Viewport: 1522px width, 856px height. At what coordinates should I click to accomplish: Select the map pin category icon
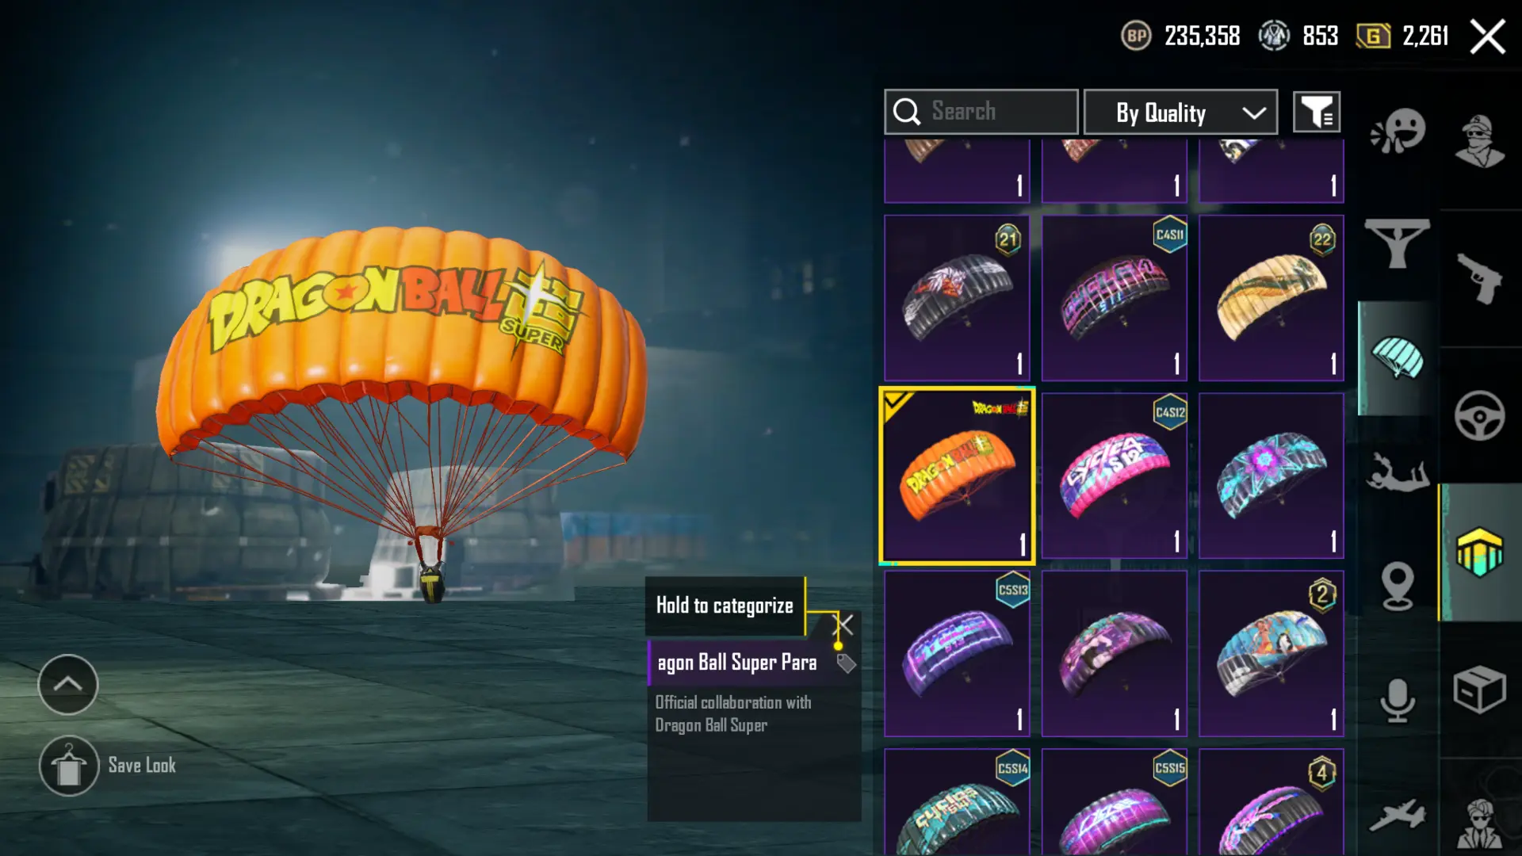pos(1398,586)
